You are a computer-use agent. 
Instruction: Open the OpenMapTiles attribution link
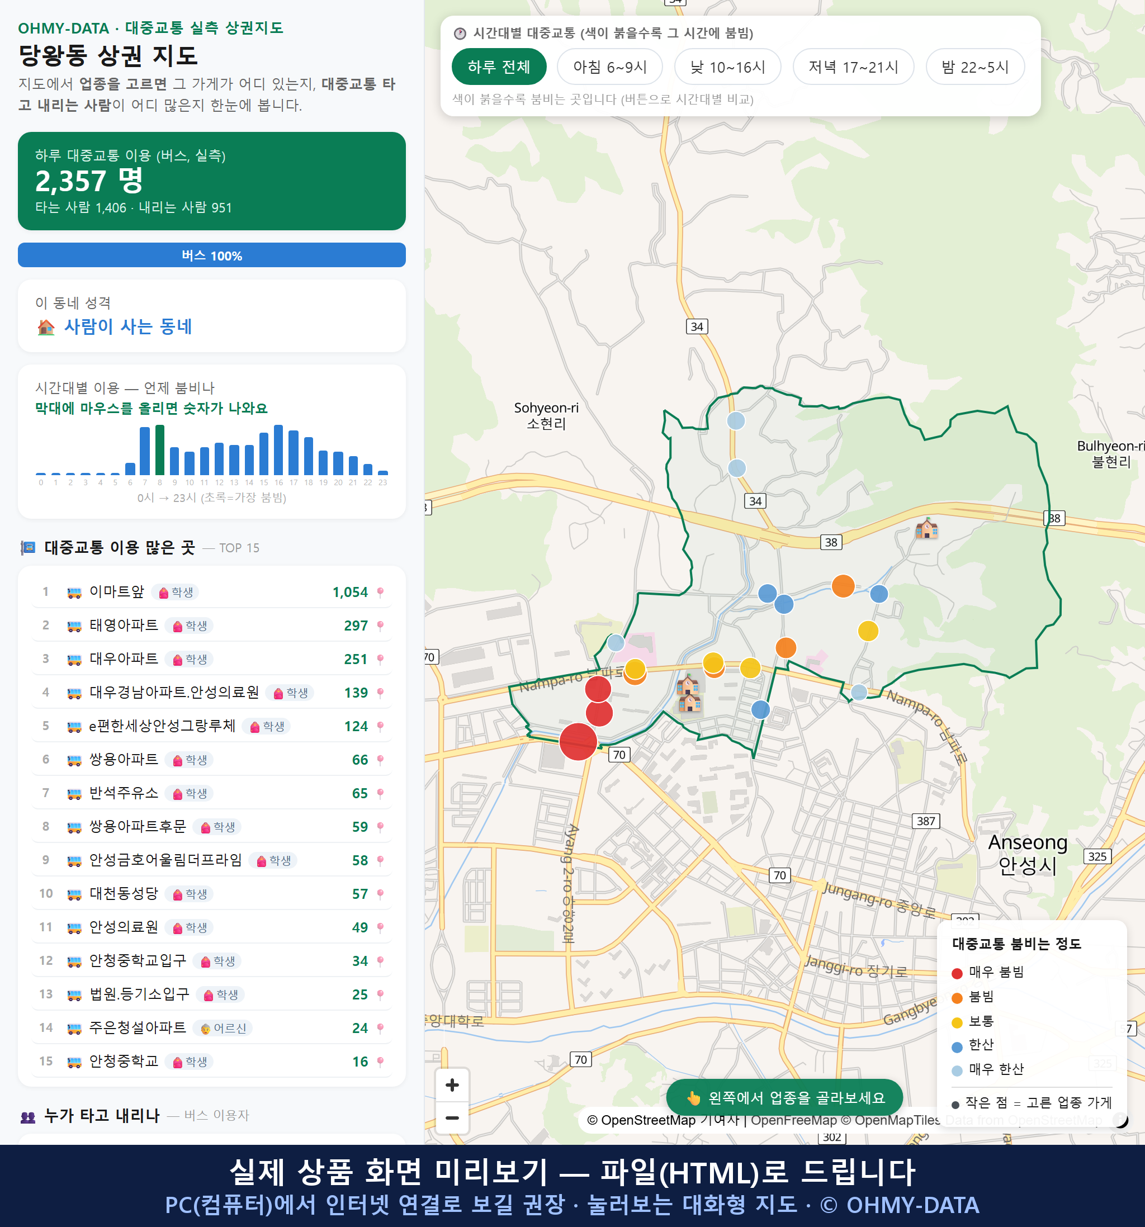tap(891, 1120)
